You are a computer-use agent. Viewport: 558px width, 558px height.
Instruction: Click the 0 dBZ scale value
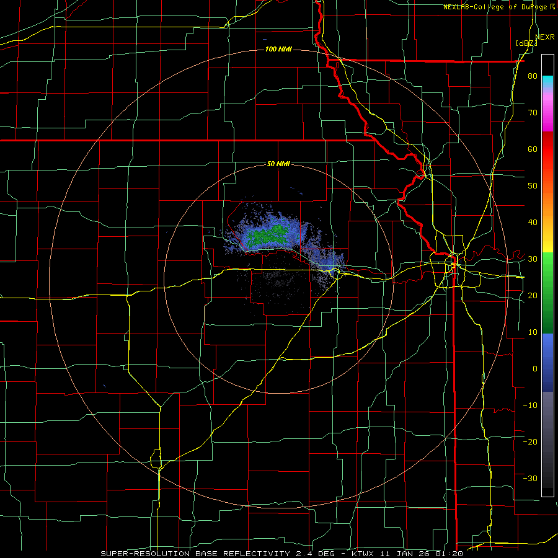(x=535, y=369)
